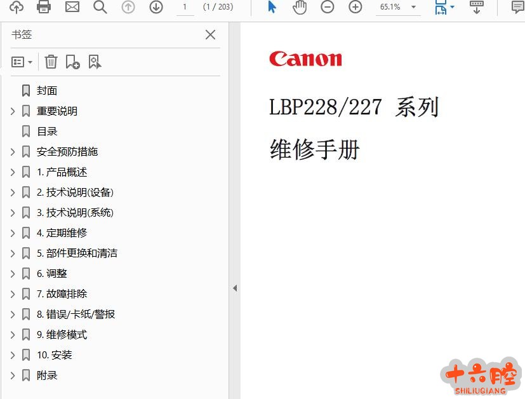Image resolution: width=525 pixels, height=399 pixels.
Task: Delete selected bookmark trash icon
Action: [x=51, y=62]
